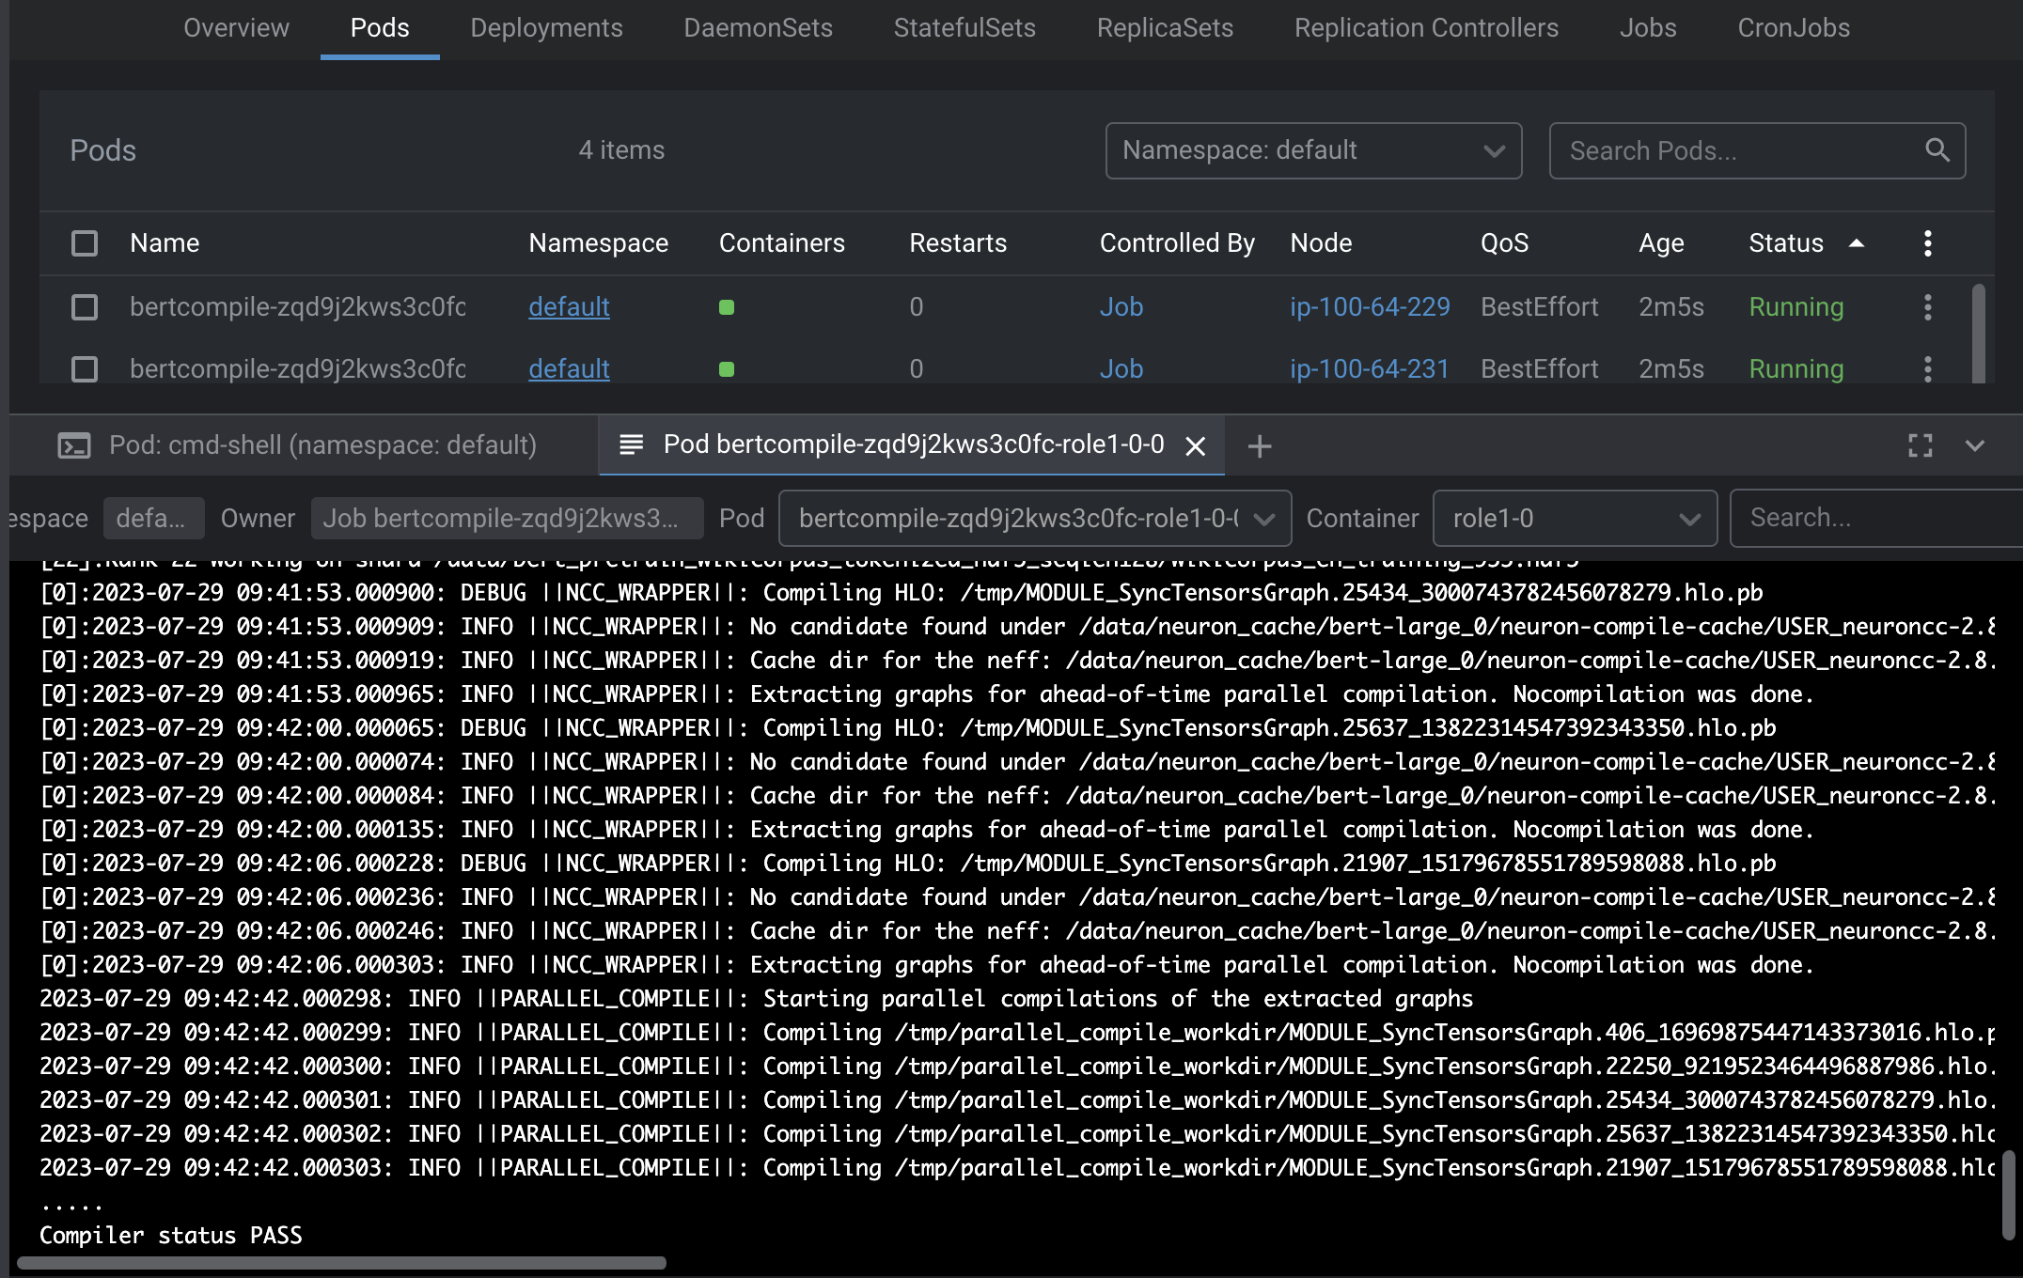
Task: Open the Owner Job bertcompile badge
Action: [507, 518]
